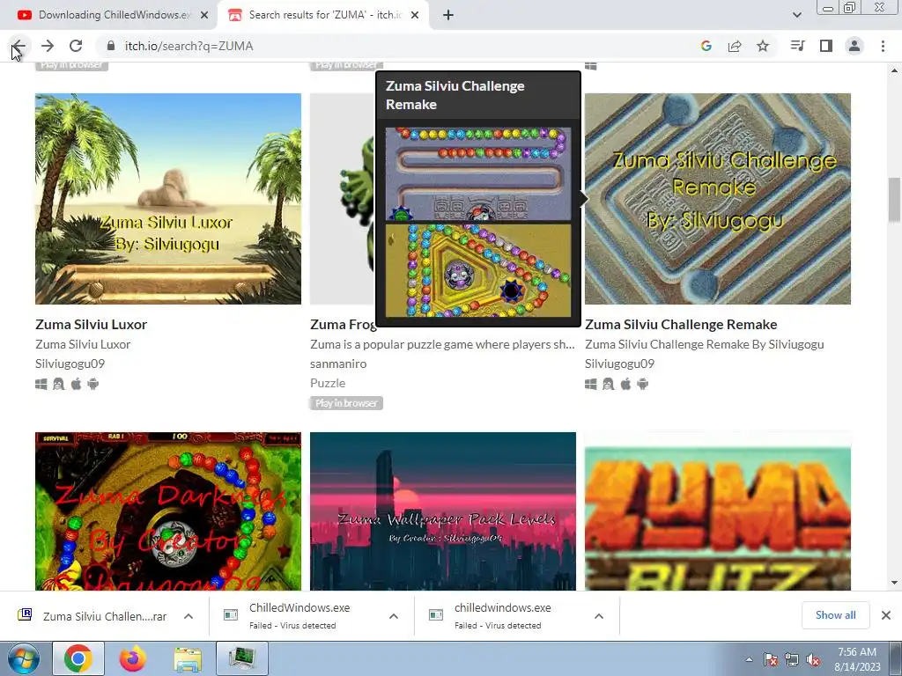Image resolution: width=902 pixels, height=676 pixels.
Task: Launch Firefox from the taskbar
Action: [x=133, y=658]
